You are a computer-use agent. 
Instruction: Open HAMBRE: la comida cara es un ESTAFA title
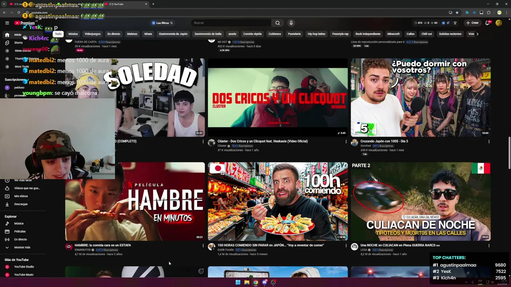[103, 245]
